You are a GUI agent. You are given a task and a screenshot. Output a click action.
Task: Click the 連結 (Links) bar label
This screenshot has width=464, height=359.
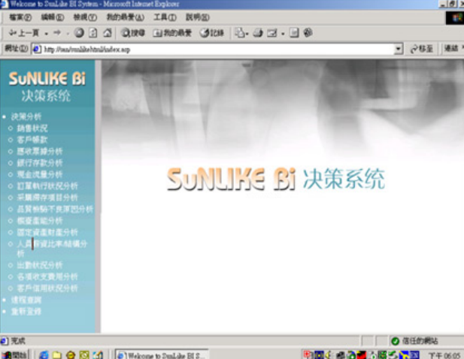(x=451, y=48)
